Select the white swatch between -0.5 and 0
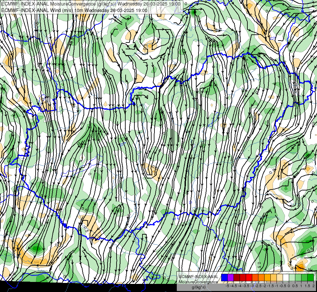 [x=286, y=277]
